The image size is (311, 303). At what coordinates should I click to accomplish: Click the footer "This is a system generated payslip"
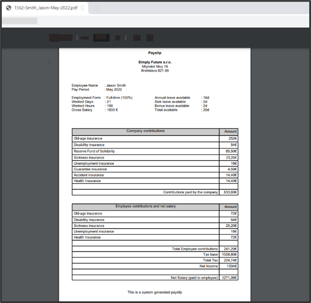click(155, 292)
